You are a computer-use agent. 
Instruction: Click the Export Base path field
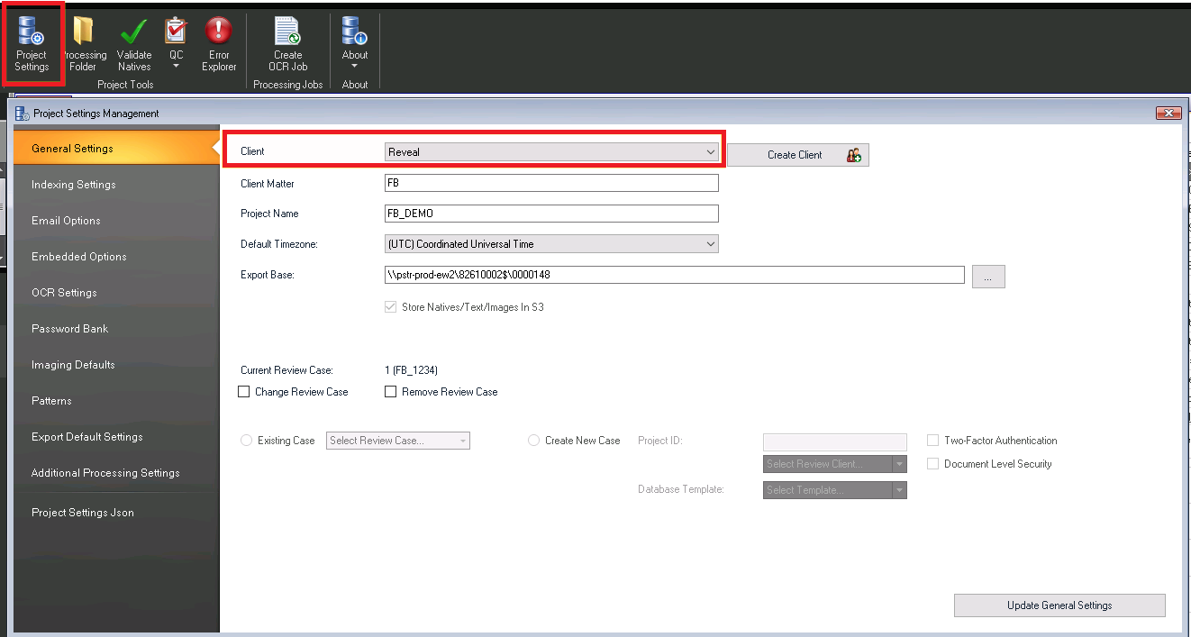click(x=675, y=275)
